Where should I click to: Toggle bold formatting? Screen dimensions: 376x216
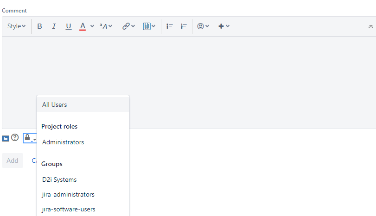(x=39, y=26)
